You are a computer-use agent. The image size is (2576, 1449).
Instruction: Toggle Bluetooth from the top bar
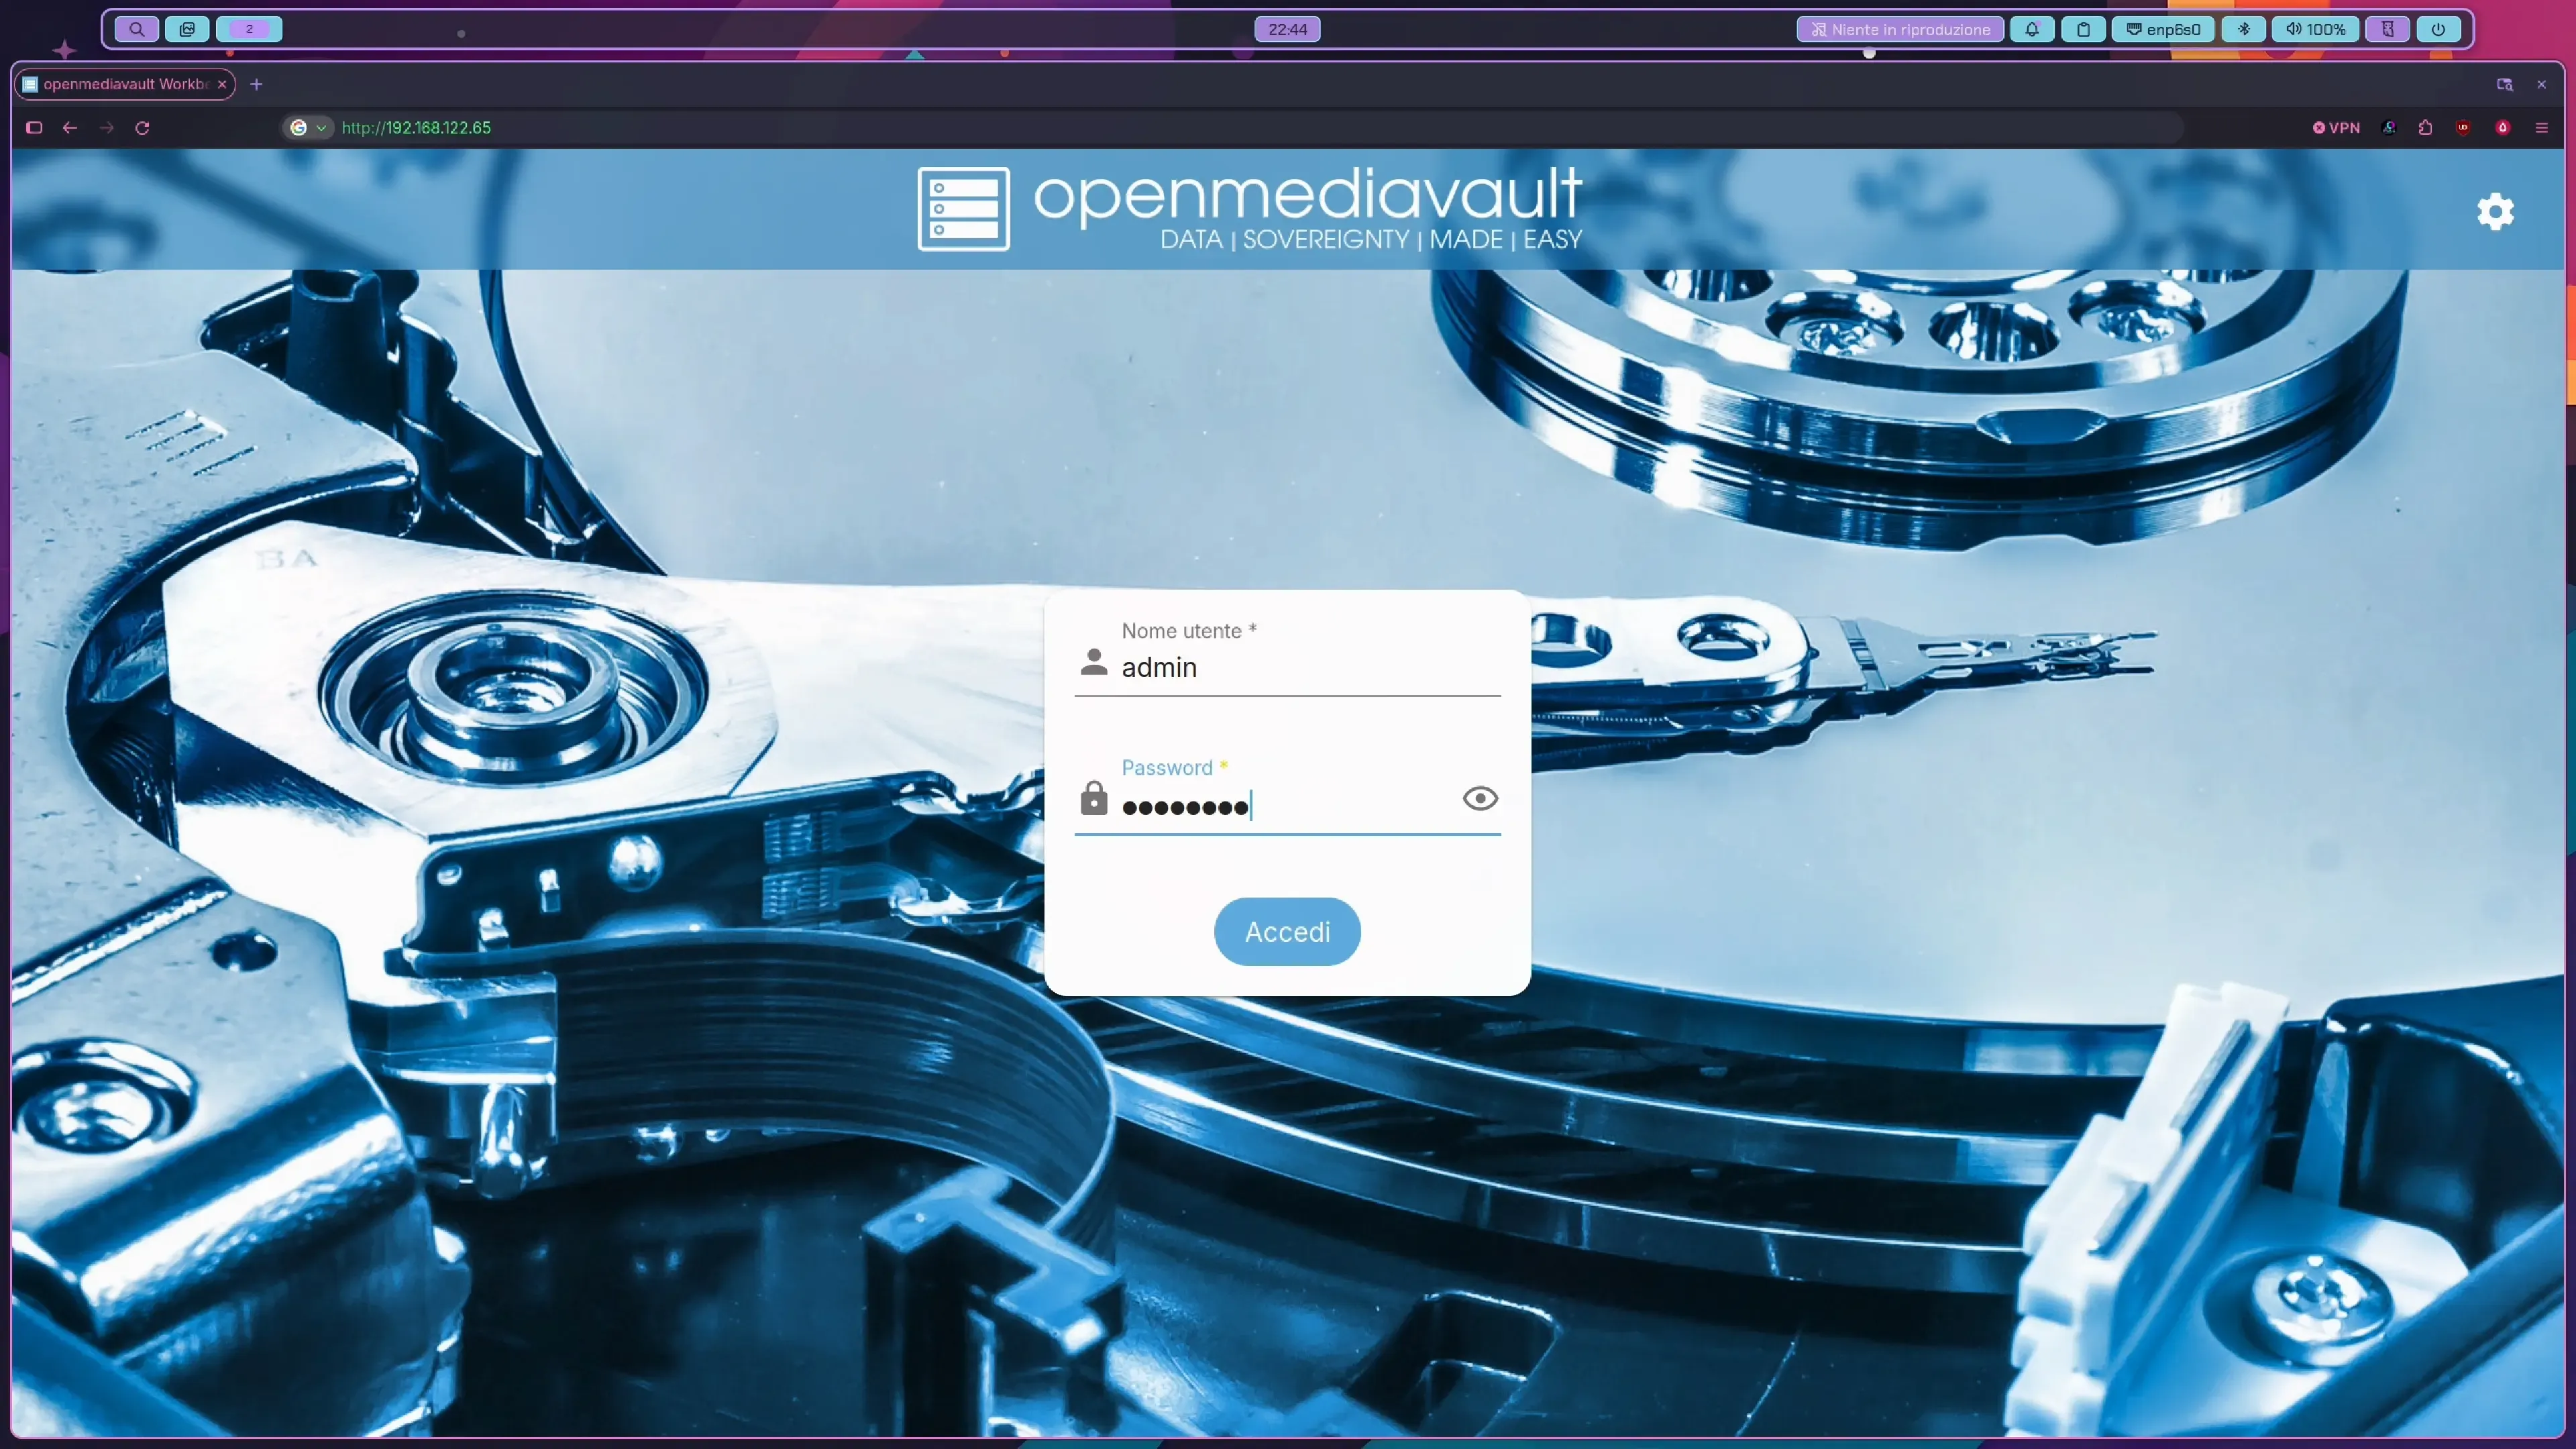pyautogui.click(x=2244, y=29)
